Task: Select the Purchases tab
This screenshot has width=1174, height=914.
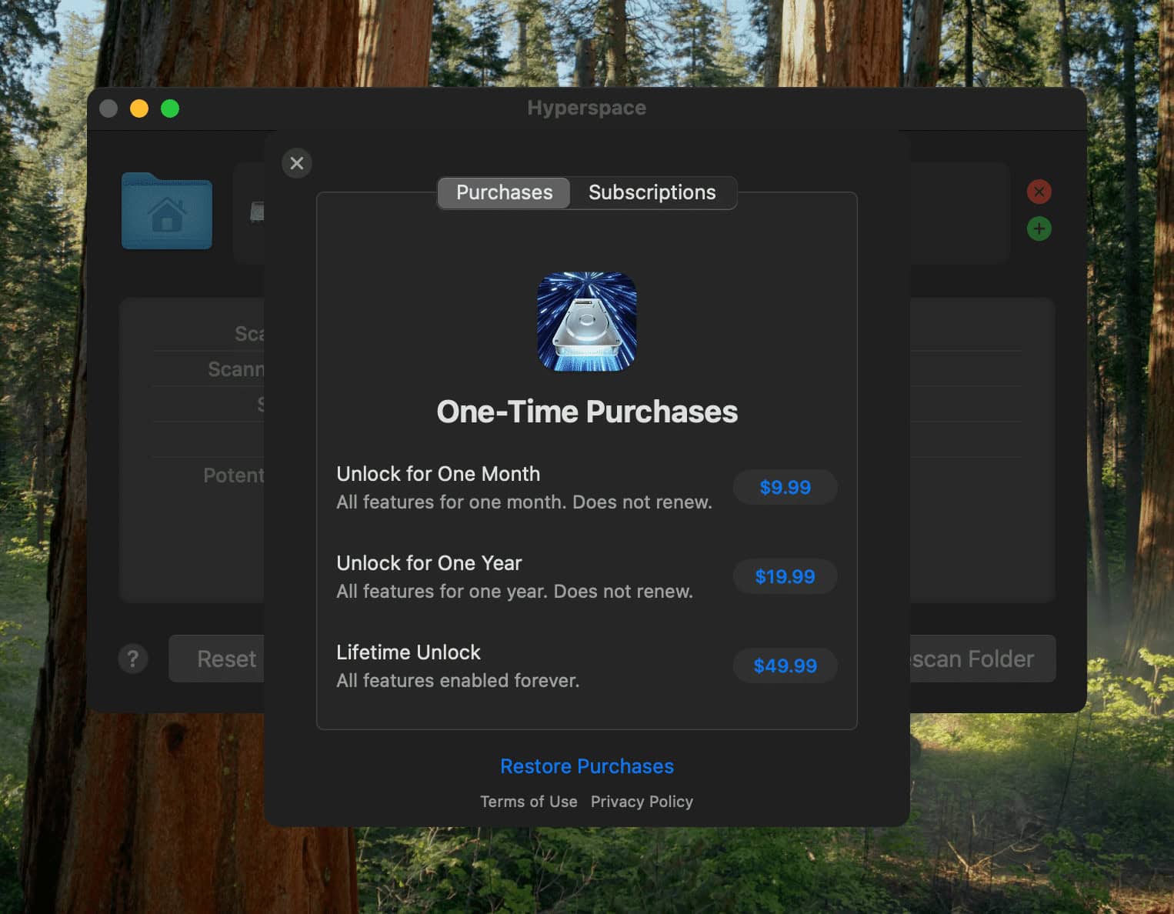Action: 504,192
